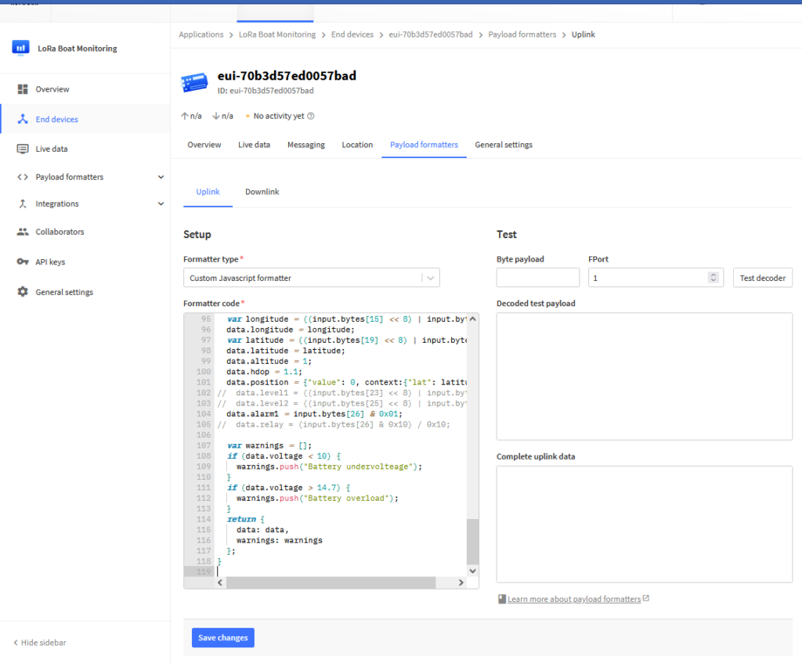Viewport: 802px width, 663px height.
Task: Switch to the Downlink tab
Action: point(262,192)
